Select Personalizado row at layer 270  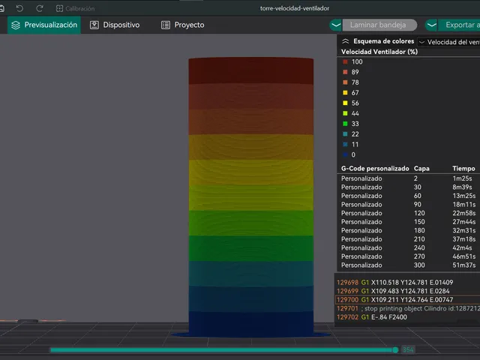click(409, 256)
